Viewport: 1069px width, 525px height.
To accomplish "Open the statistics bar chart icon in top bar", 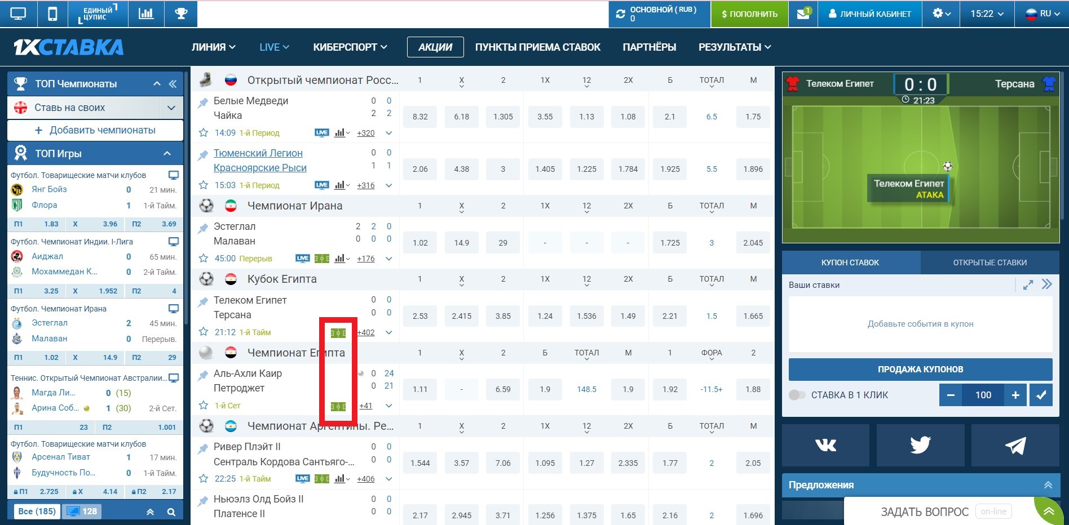I will [x=146, y=14].
